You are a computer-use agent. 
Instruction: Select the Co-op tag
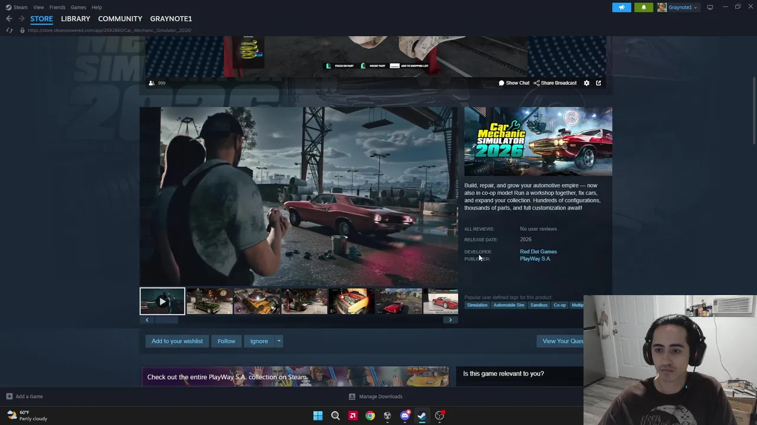pyautogui.click(x=559, y=305)
